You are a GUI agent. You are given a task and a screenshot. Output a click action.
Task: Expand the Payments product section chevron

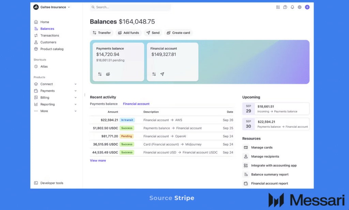(x=75, y=91)
